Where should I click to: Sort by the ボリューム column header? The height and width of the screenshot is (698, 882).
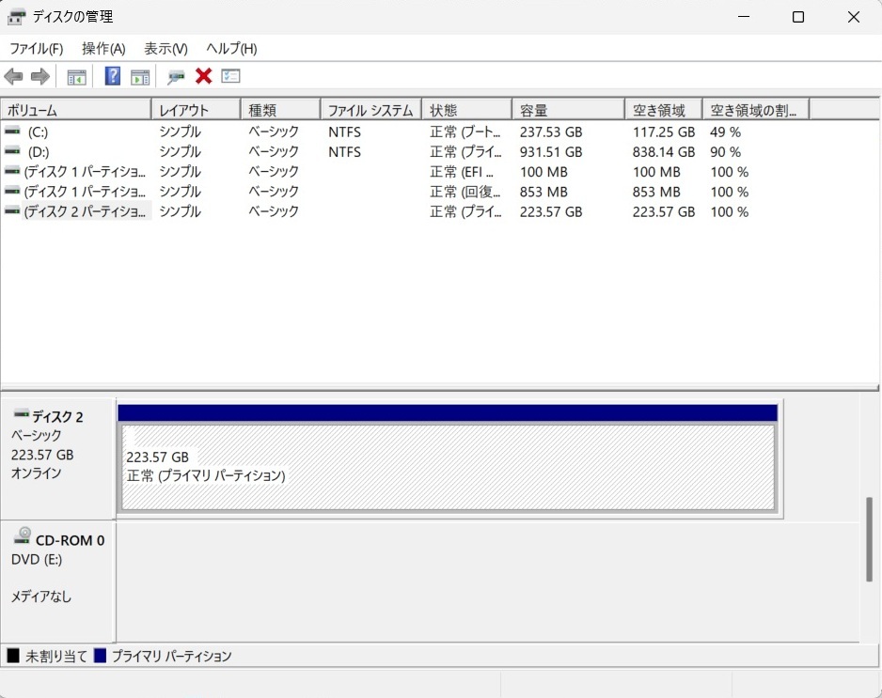click(76, 110)
